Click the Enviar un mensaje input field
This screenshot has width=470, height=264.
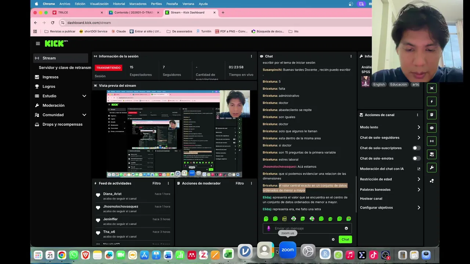pos(307,228)
